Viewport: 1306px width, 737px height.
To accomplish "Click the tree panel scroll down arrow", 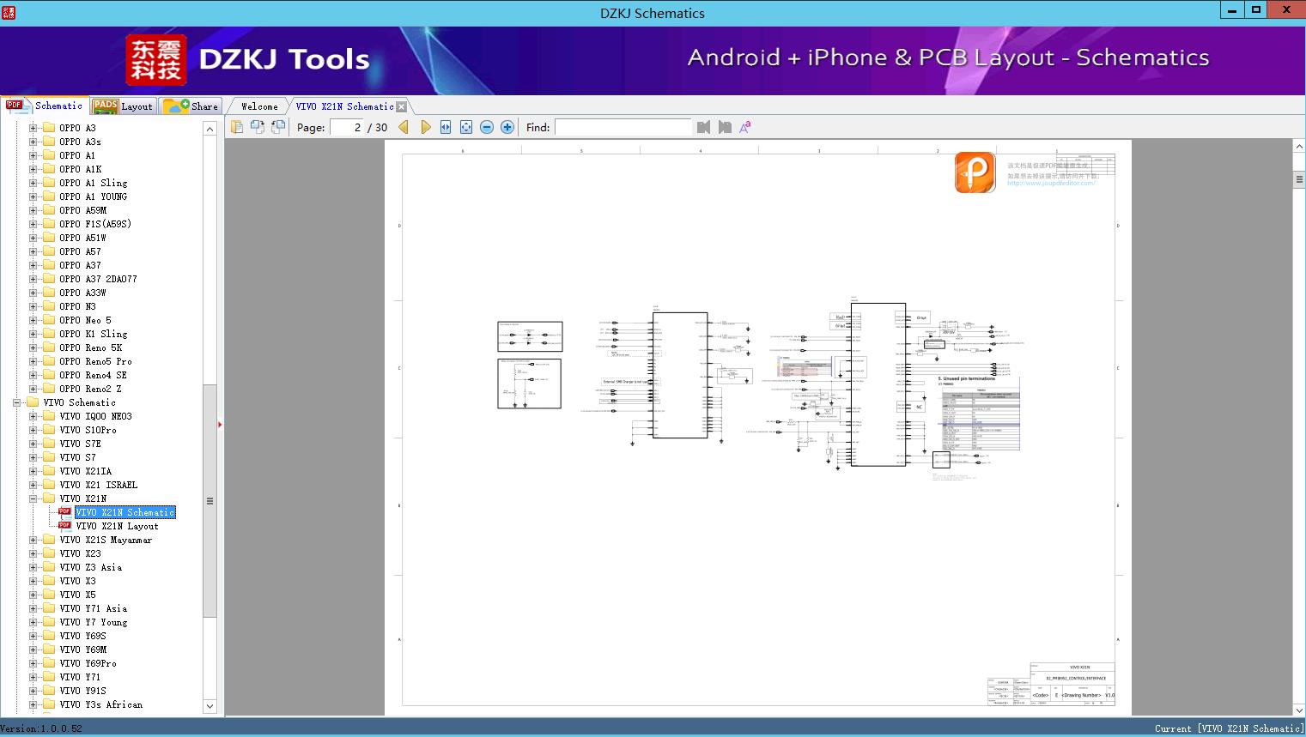I will (210, 706).
